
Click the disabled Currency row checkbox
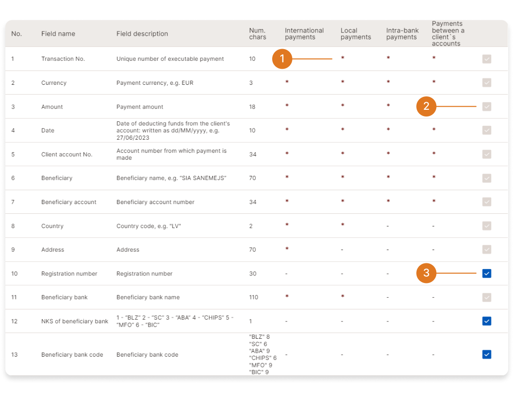pos(487,83)
